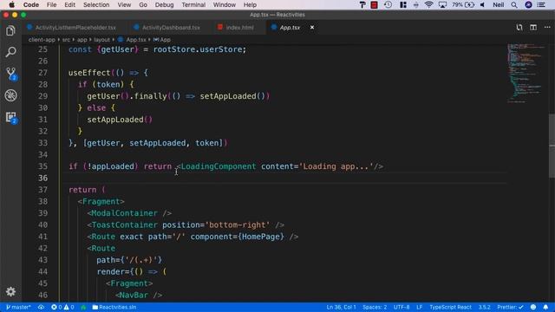This screenshot has height=312, width=555.
Task: Open the File menu
Action: coord(51,5)
